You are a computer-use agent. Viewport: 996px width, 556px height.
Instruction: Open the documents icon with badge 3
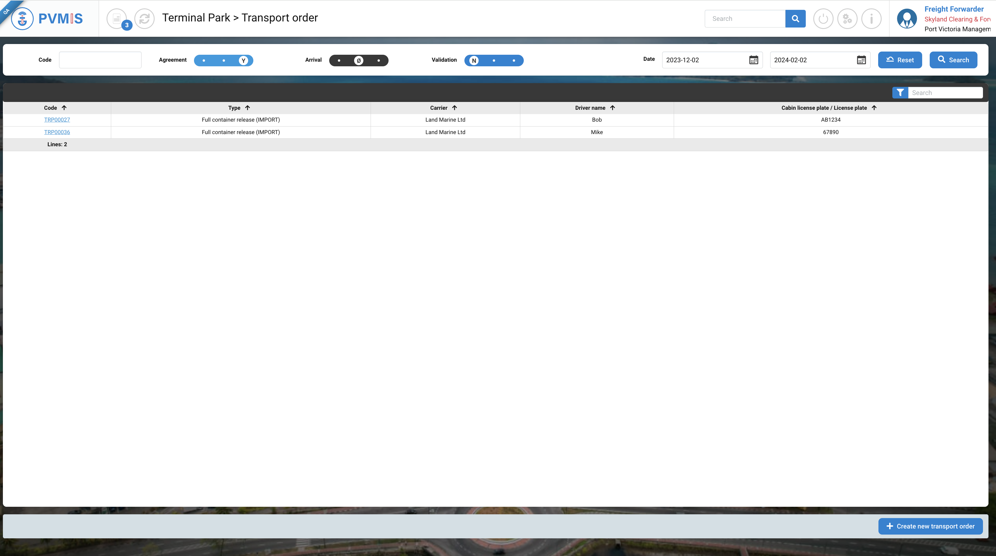pos(117,19)
